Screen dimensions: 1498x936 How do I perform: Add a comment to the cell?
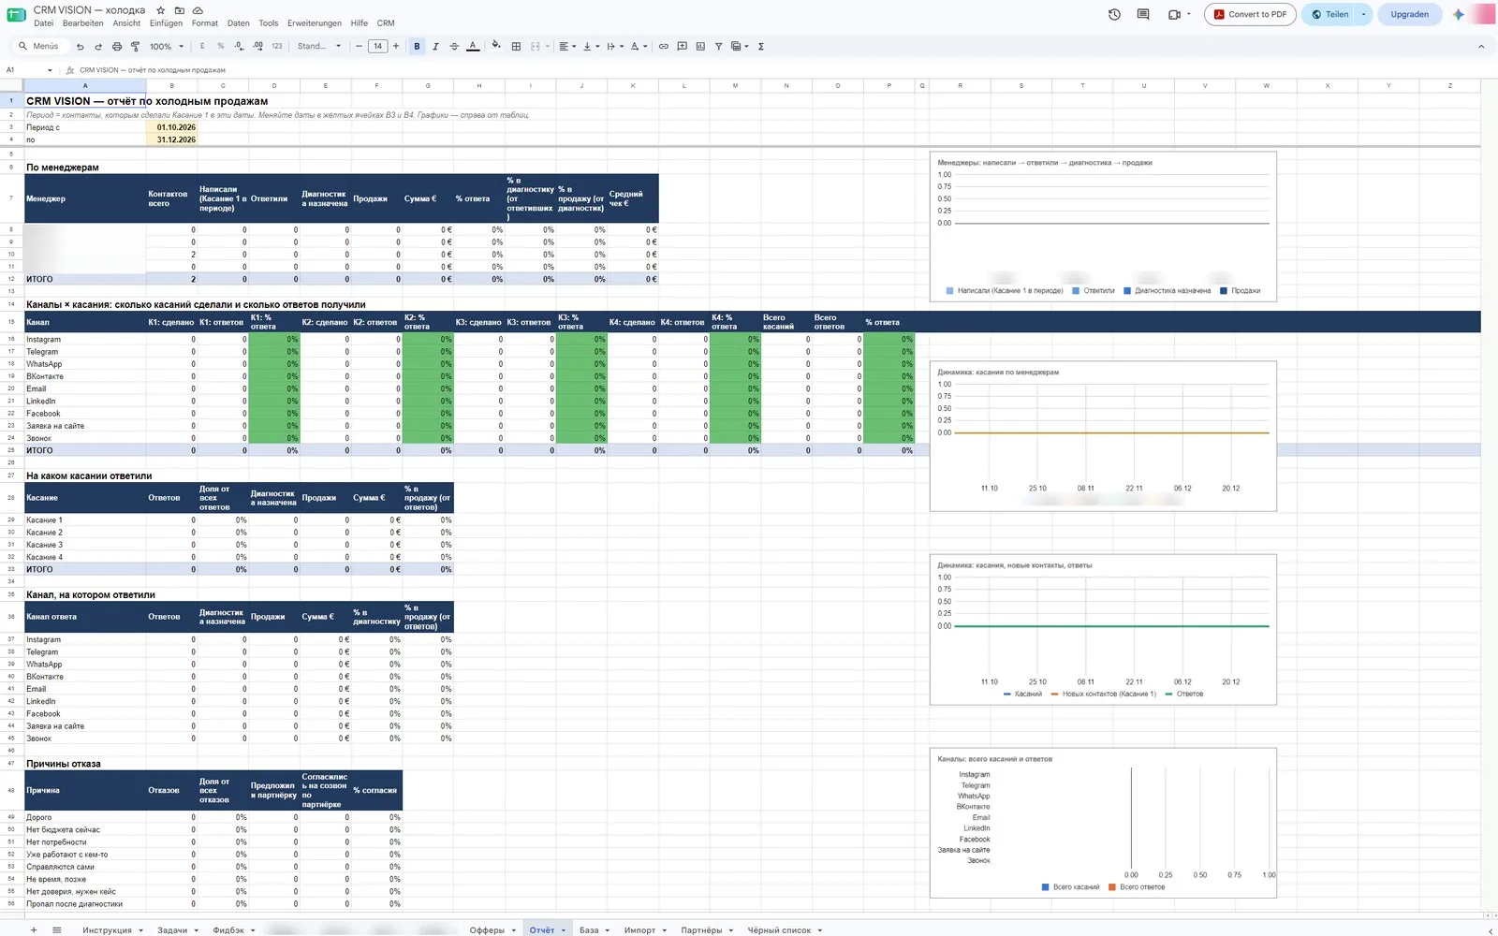pos(683,46)
